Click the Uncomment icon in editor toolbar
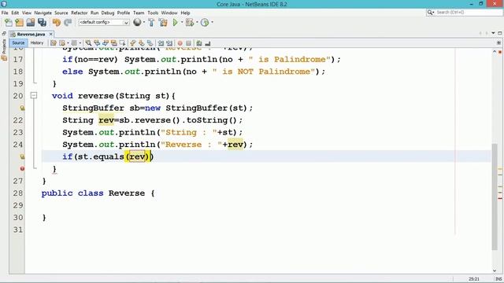This screenshot has height=283, width=504. 208,43
